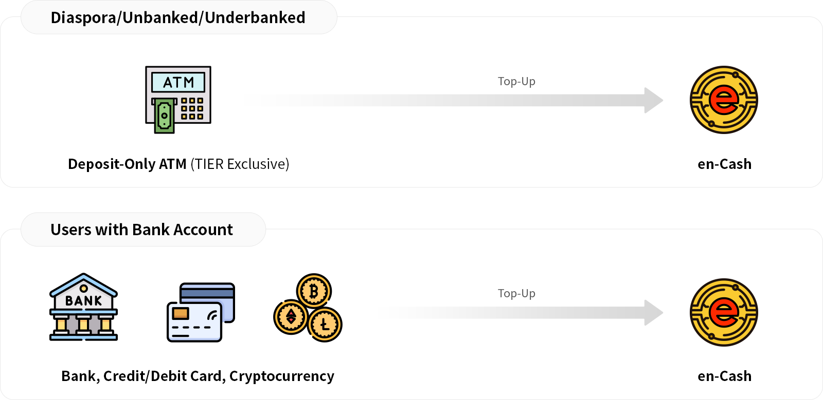Select the Diaspora/Unbanked/Underbanked heading

(178, 17)
